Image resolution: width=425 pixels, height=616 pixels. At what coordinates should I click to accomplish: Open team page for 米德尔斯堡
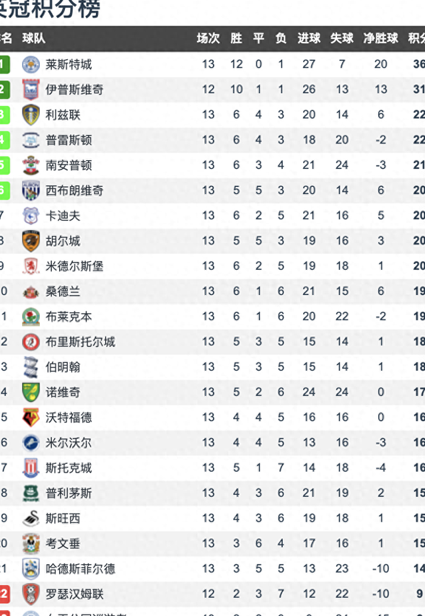tap(74, 266)
